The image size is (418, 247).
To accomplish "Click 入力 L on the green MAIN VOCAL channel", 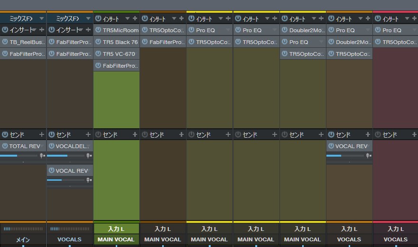I will [116, 229].
